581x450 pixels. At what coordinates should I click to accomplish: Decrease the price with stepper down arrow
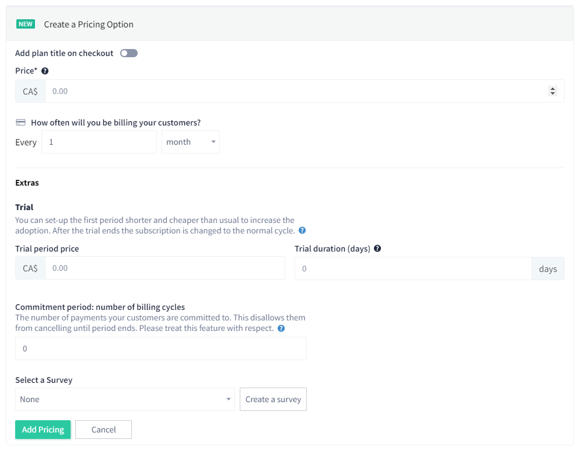coord(552,93)
